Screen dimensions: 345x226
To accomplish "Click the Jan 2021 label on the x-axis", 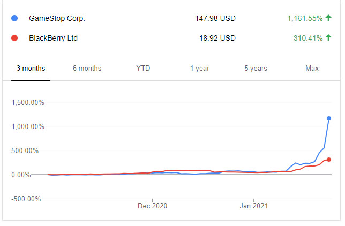I will (x=253, y=206).
